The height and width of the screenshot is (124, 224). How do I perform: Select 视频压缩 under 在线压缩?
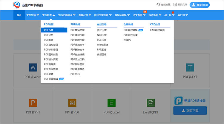102,35
